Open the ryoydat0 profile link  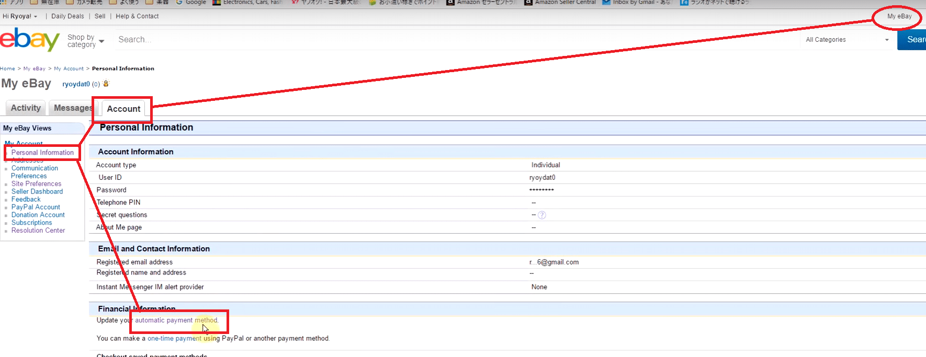click(76, 84)
